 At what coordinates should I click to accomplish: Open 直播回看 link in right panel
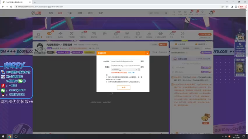pos(201,44)
